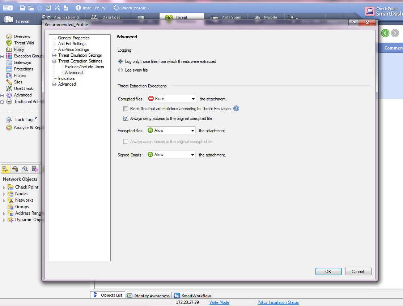Click the help question mark button
The image size is (403, 306).
click(x=354, y=23)
